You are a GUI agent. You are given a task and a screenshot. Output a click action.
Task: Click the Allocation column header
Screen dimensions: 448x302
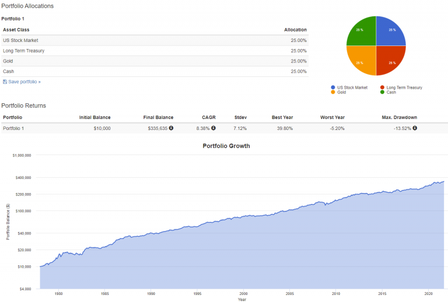coord(295,30)
